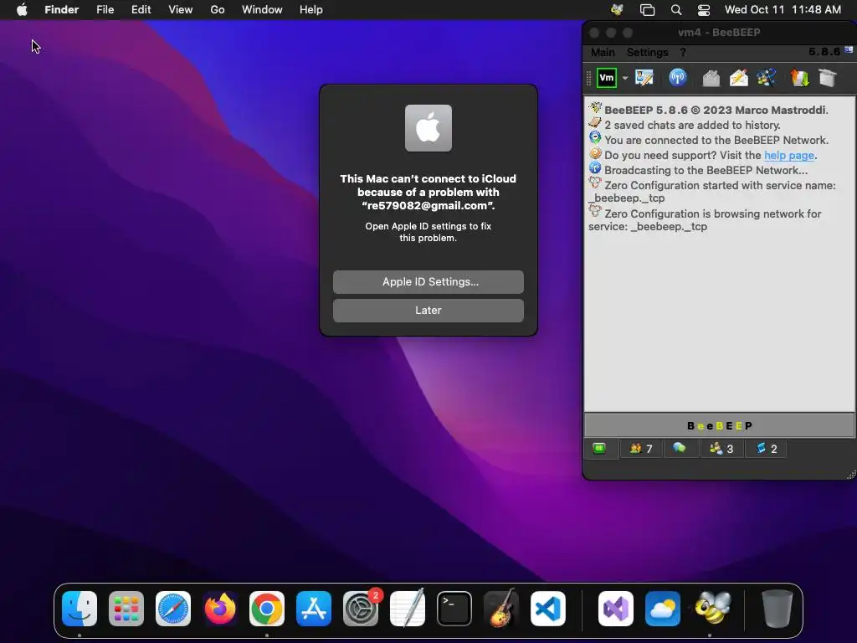Open Control Center in menu bar
This screenshot has height=643, width=857.
(x=703, y=9)
